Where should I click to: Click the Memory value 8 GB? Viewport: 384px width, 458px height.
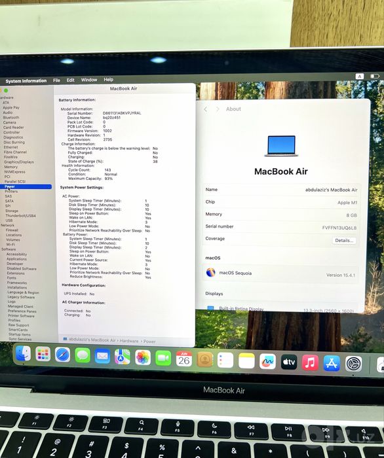coord(351,215)
